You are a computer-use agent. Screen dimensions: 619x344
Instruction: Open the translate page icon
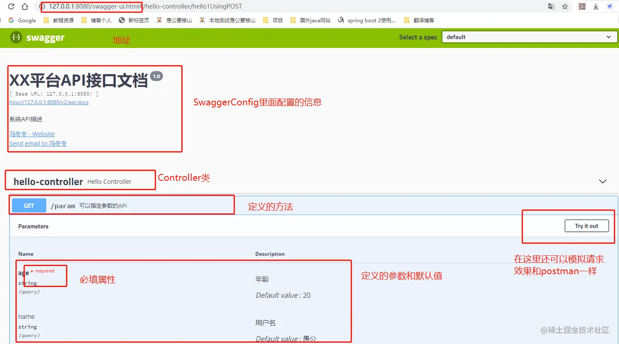tap(551, 6)
